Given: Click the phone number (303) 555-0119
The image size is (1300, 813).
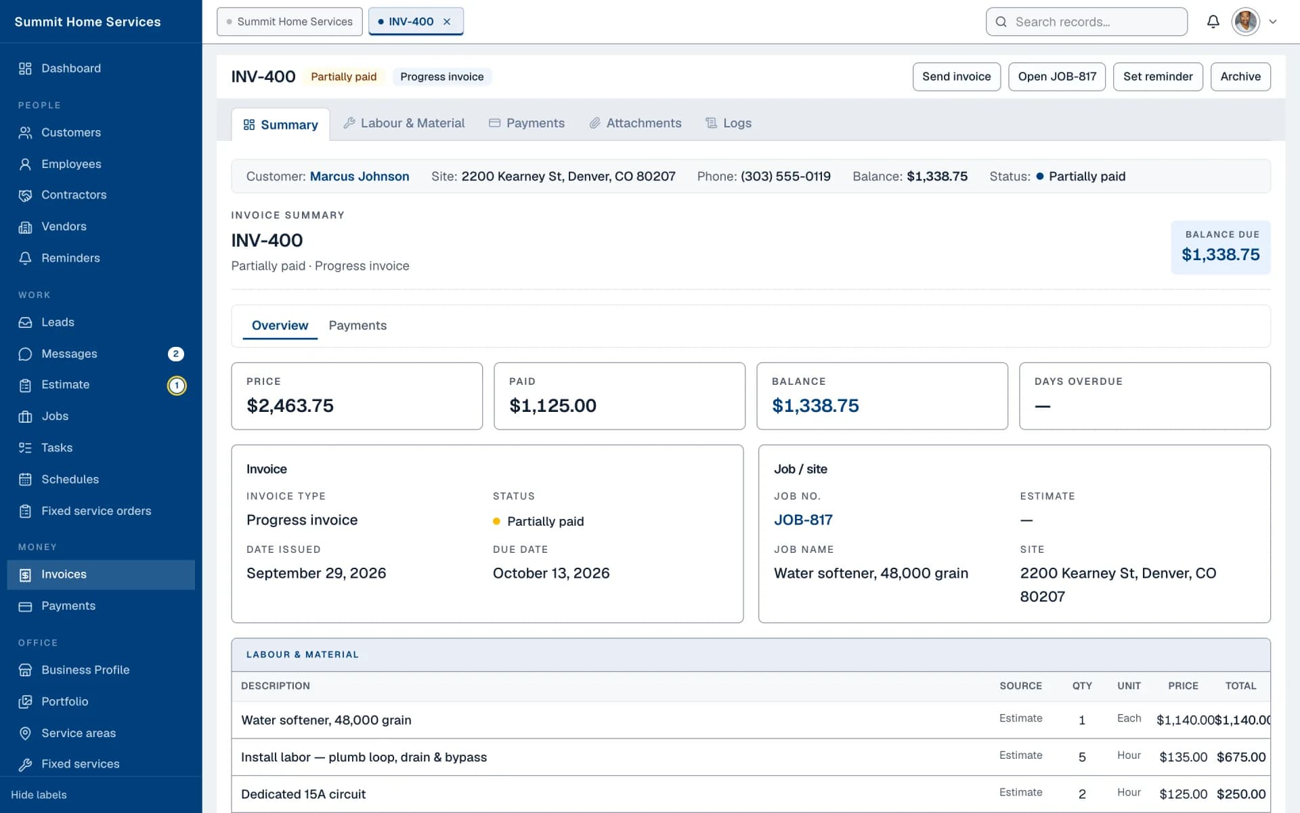Looking at the screenshot, I should (x=785, y=177).
